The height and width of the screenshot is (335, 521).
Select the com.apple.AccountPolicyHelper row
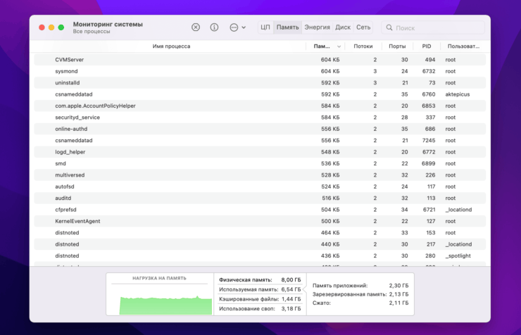95,106
